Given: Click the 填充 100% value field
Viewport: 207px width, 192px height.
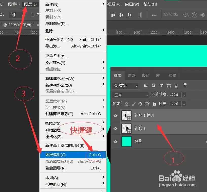Looking at the screenshot, I should pyautogui.click(x=175, y=104).
